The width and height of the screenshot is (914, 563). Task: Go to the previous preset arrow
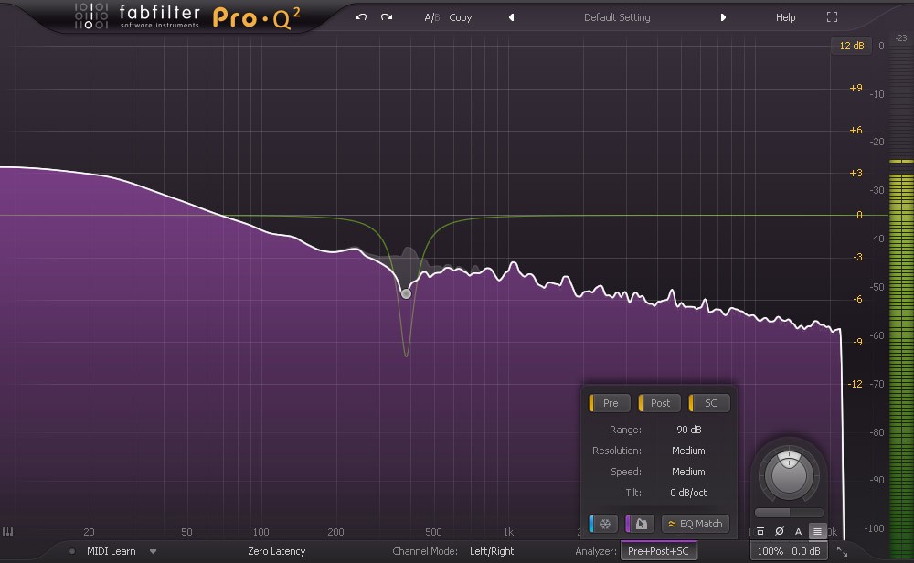pyautogui.click(x=511, y=17)
